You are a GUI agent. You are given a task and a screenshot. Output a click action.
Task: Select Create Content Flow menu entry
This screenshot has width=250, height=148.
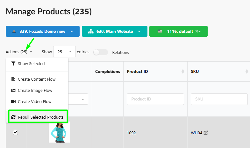(37, 79)
